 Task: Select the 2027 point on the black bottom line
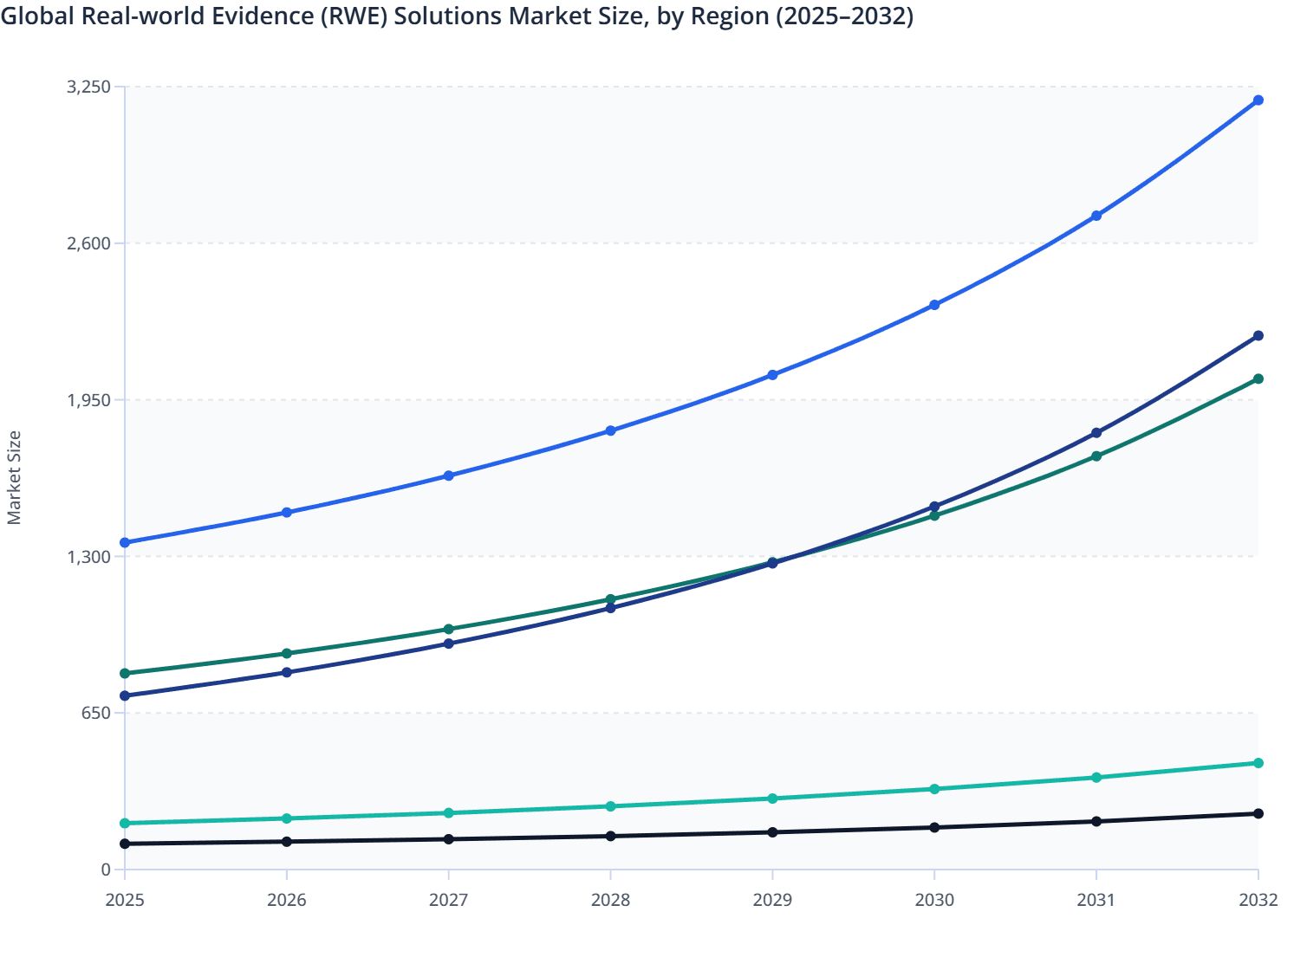pos(448,838)
